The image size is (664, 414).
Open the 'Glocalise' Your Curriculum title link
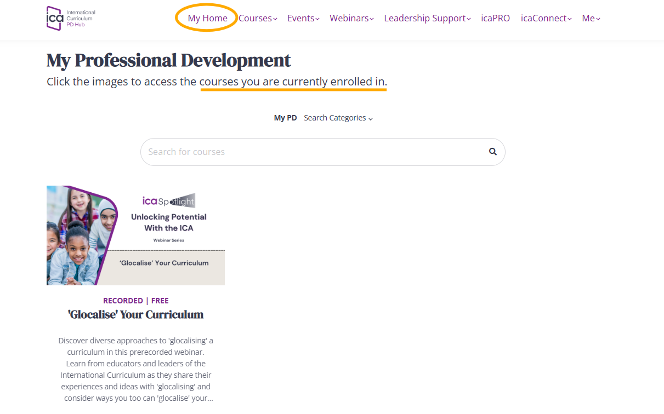coord(135,314)
